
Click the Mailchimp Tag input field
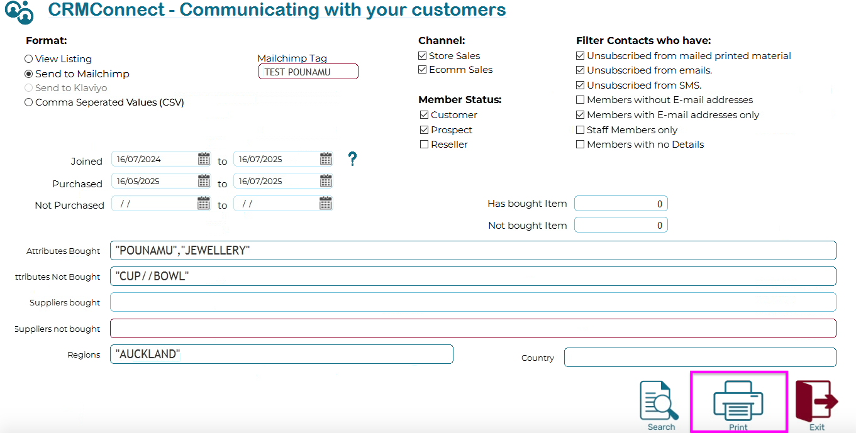click(x=308, y=72)
